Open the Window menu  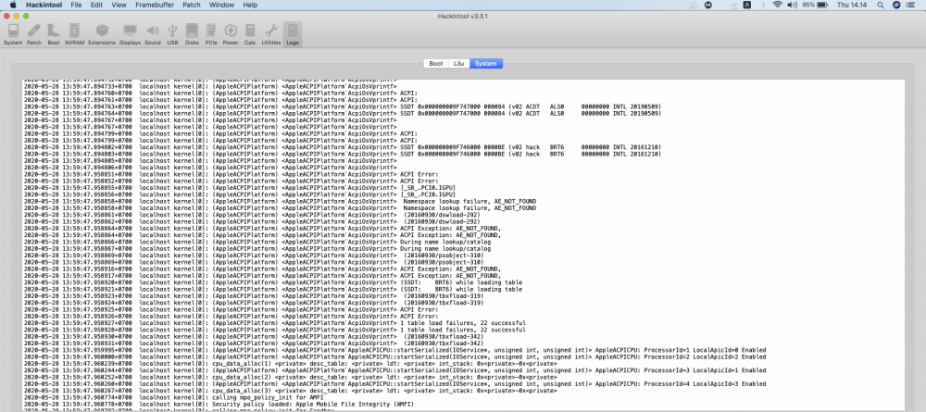(221, 5)
